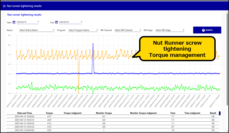Image resolution: width=229 pixels, height=133 pixels.
Task: Open the hamburger navigation menu
Action: [4, 6]
